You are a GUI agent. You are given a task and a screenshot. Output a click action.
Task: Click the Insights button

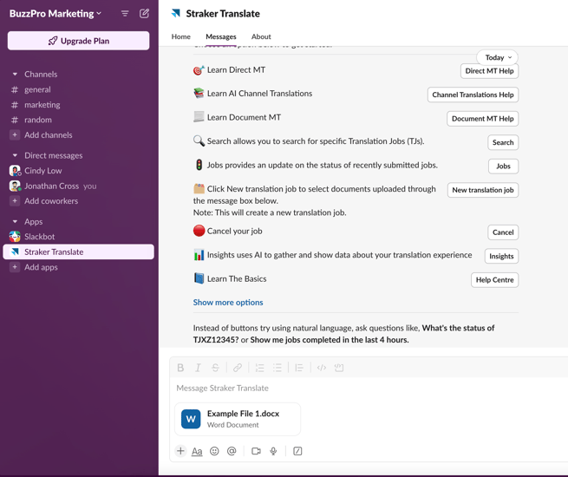click(501, 256)
